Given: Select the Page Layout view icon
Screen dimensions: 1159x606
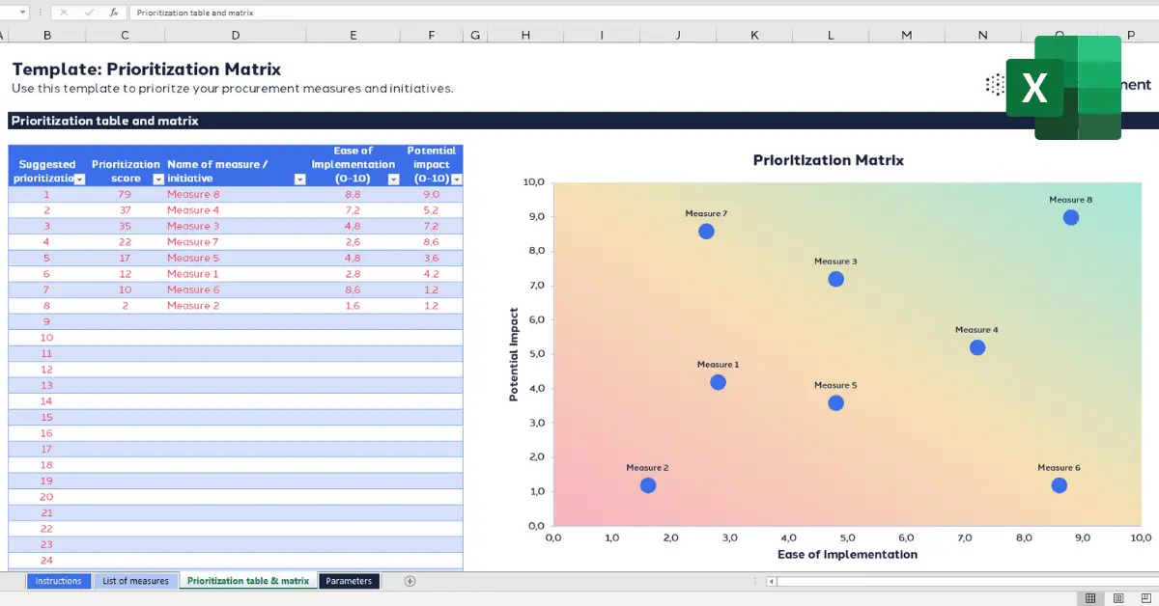Looking at the screenshot, I should [1117, 597].
